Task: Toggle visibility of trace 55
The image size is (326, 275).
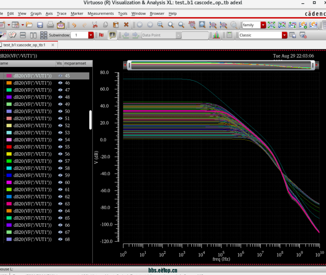Action: click(x=60, y=147)
